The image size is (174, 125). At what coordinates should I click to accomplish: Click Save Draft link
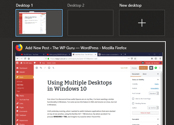click(x=124, y=68)
